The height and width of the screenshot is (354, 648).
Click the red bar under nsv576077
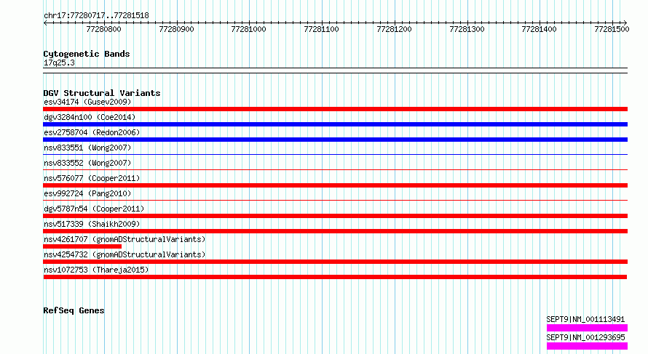335,185
